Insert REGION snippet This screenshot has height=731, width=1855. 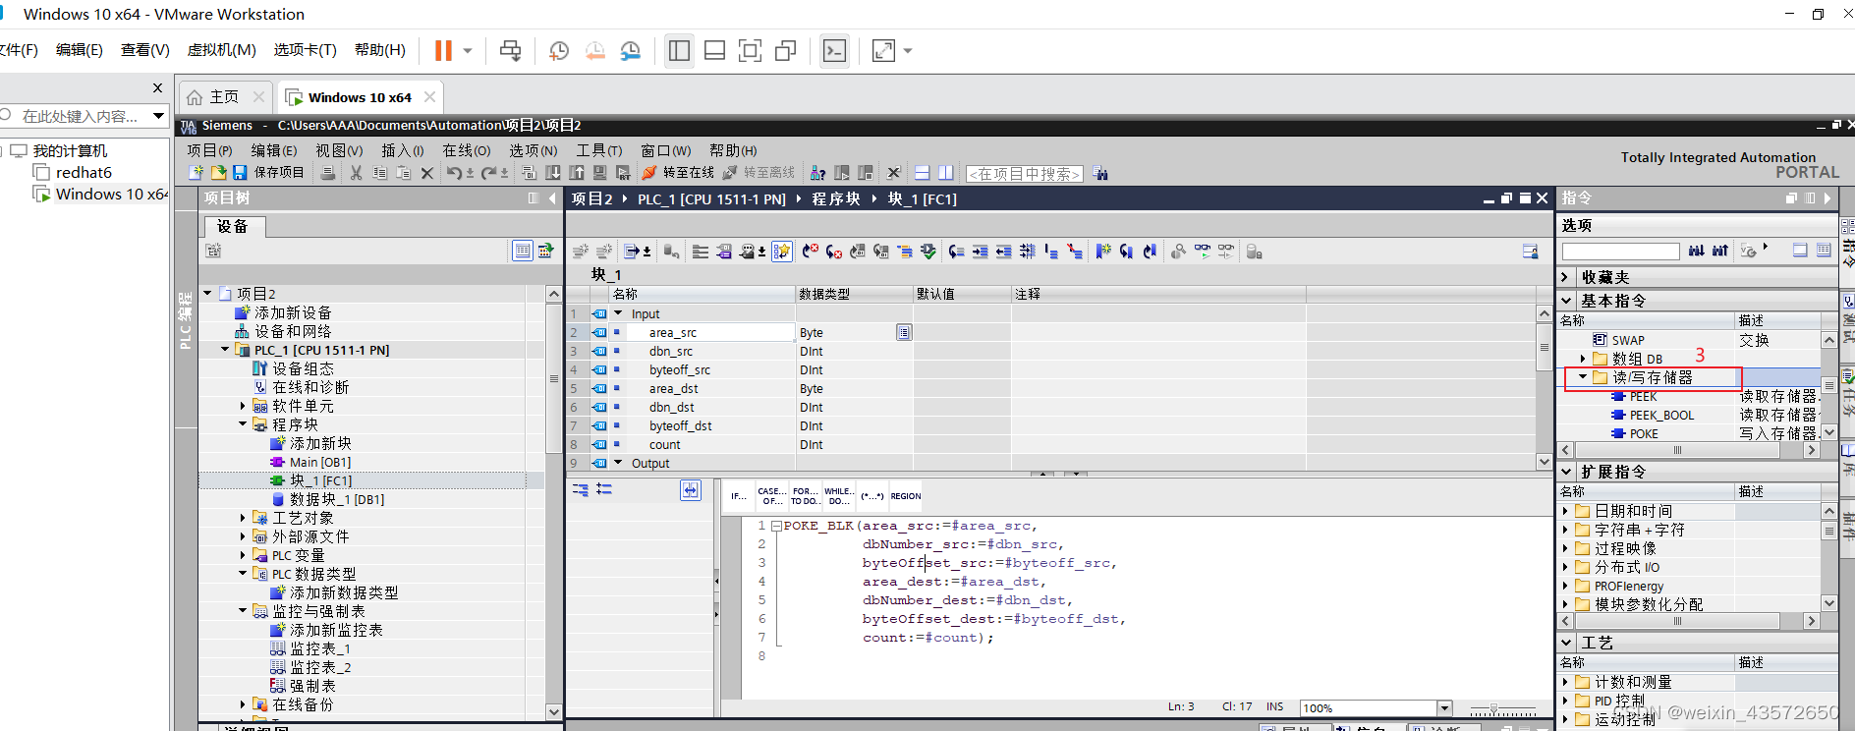pos(906,496)
